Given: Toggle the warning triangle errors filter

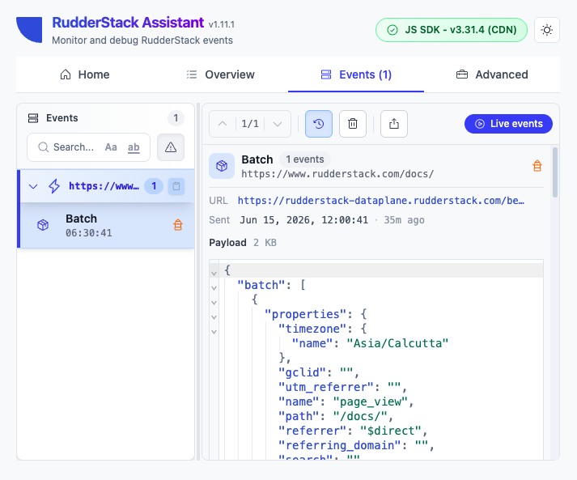Looking at the screenshot, I should [x=171, y=147].
